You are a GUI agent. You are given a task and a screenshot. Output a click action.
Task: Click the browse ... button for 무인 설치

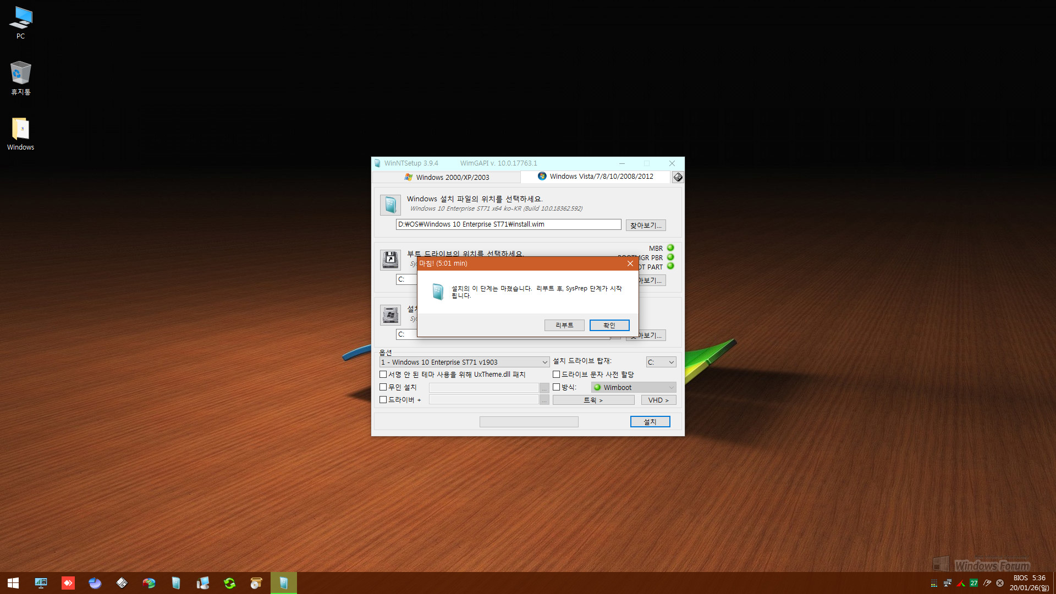[x=544, y=388]
